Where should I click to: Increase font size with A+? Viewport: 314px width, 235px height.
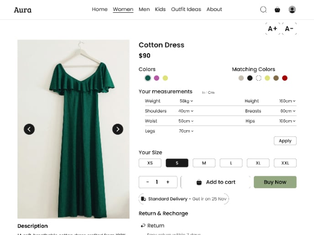(272, 29)
